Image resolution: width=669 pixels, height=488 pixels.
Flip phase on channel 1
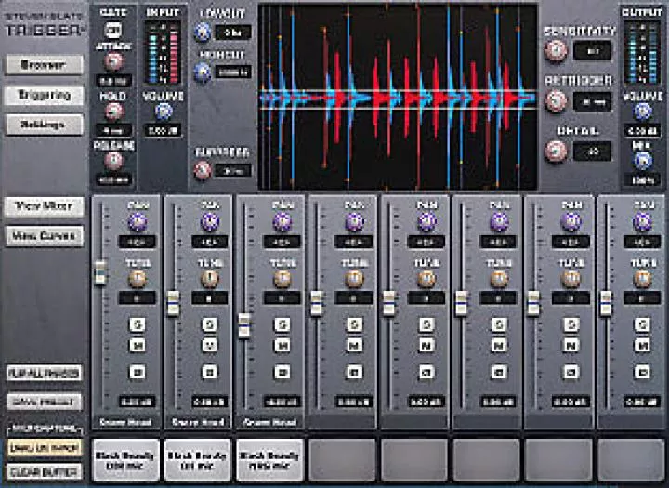coord(138,372)
